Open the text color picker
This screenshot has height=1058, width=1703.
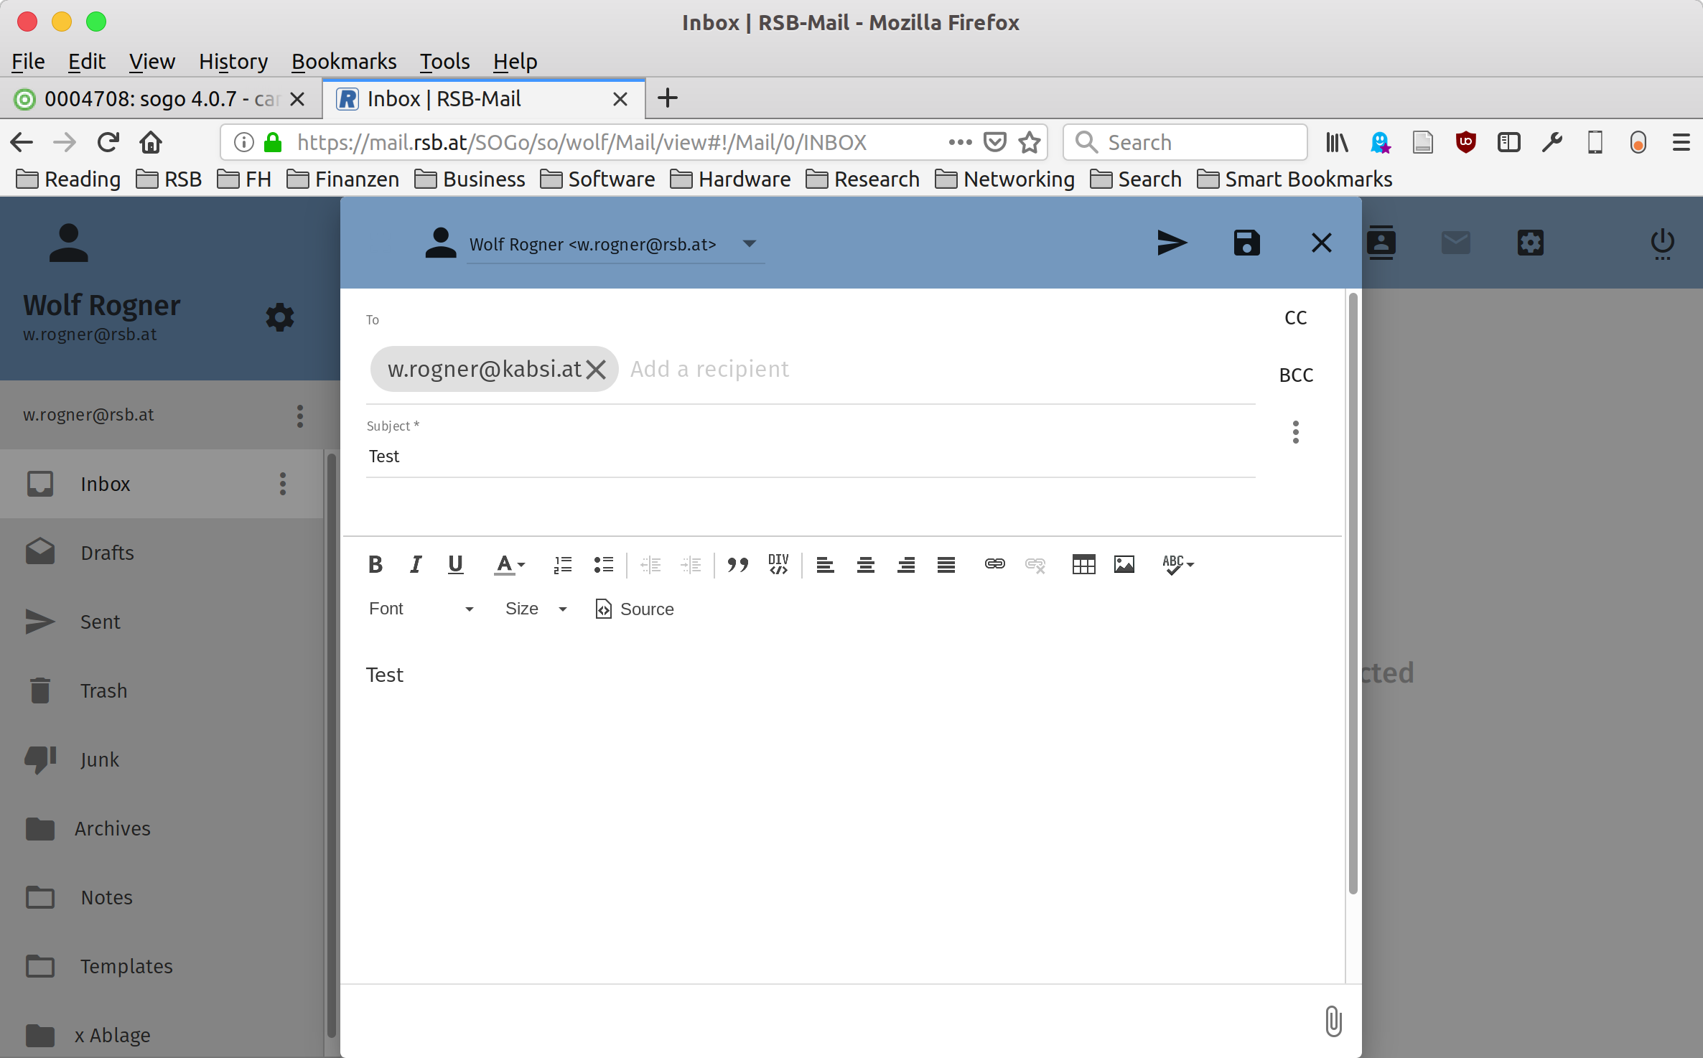[x=510, y=565]
